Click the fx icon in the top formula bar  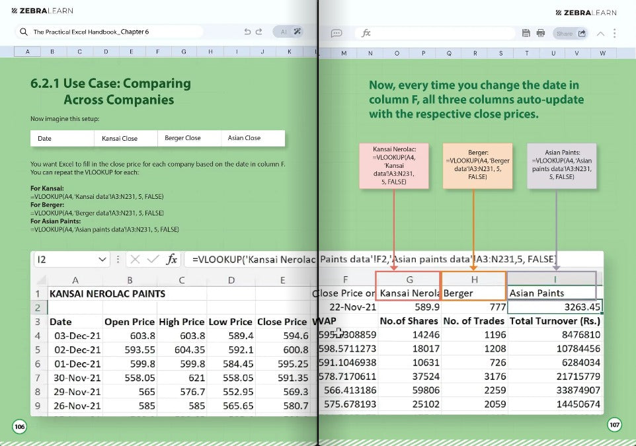(366, 33)
